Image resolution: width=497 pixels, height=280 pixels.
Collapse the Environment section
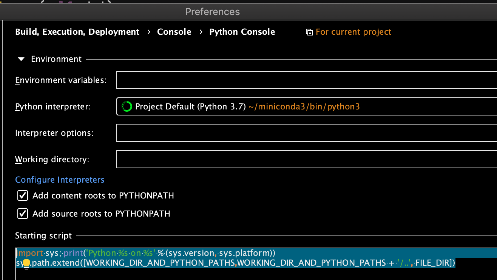pyautogui.click(x=21, y=59)
